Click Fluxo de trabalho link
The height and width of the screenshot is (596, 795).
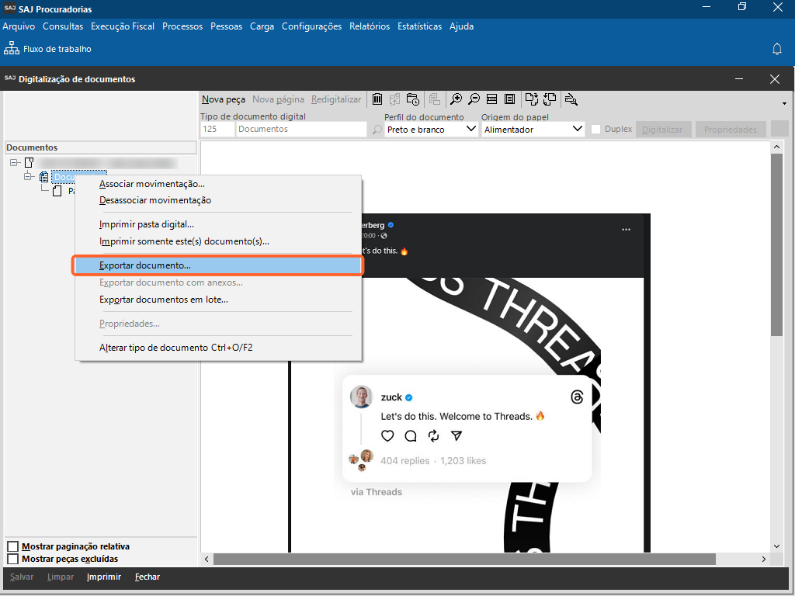57,49
